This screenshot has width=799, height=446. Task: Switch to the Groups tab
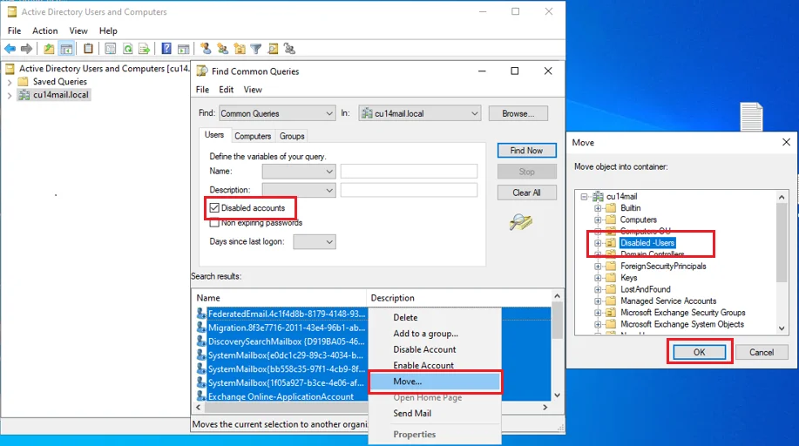click(292, 136)
